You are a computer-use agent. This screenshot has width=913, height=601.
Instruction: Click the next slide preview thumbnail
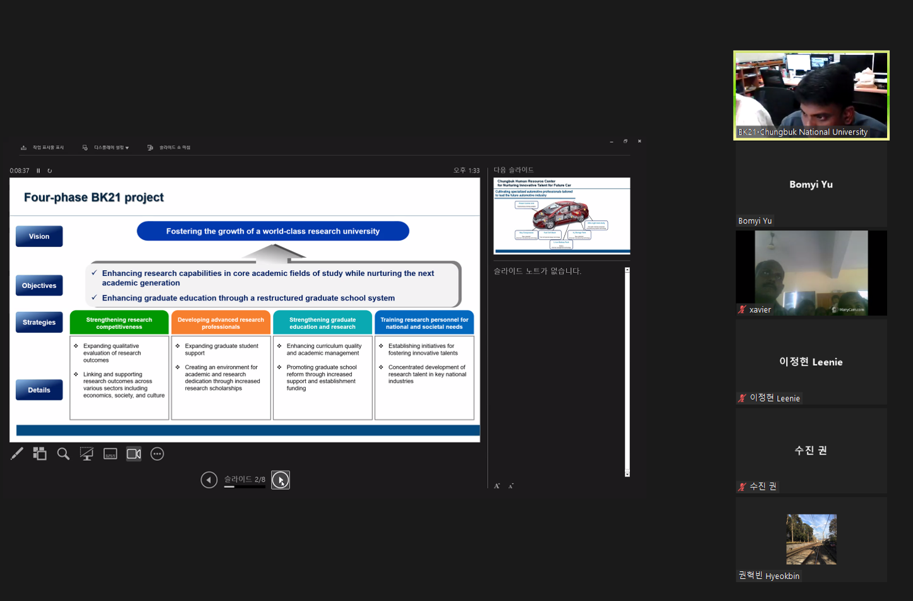[562, 216]
